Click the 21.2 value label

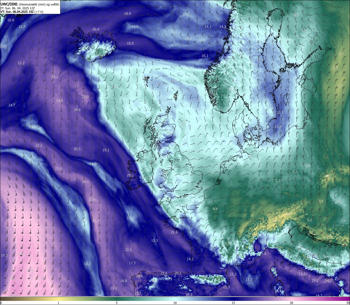[21, 63]
